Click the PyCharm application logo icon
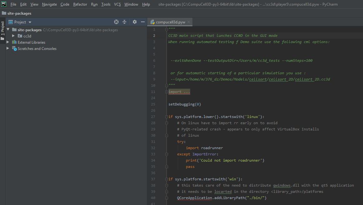This screenshot has width=363, height=205. [3, 4]
